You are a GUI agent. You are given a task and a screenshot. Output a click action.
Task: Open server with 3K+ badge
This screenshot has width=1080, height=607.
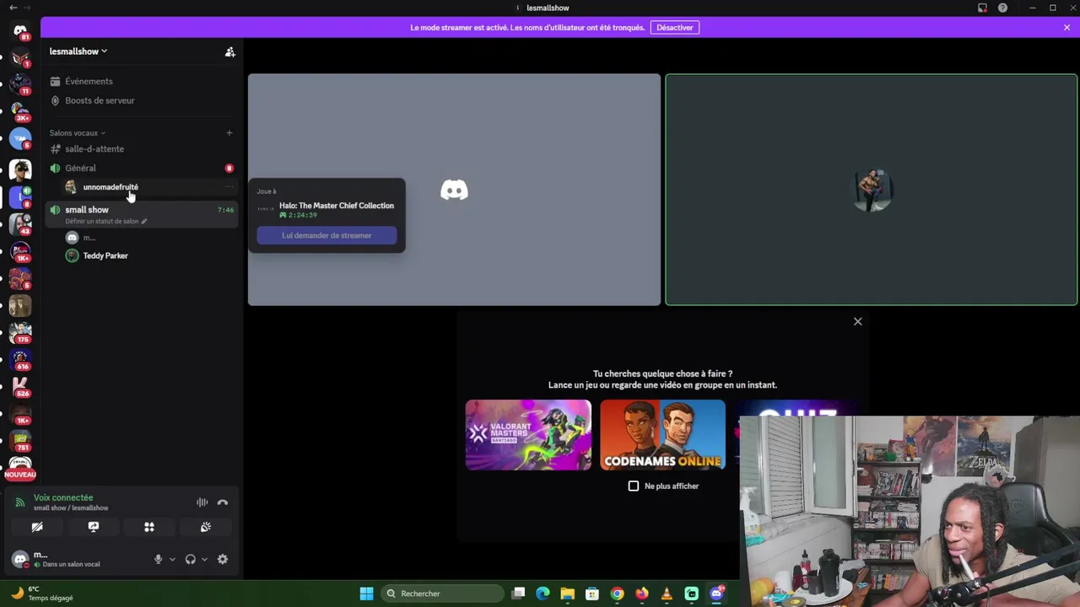click(x=20, y=111)
